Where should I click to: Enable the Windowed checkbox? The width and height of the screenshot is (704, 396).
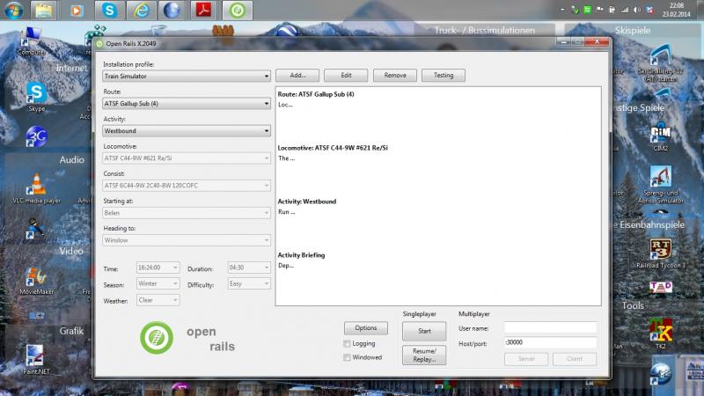[x=347, y=357]
